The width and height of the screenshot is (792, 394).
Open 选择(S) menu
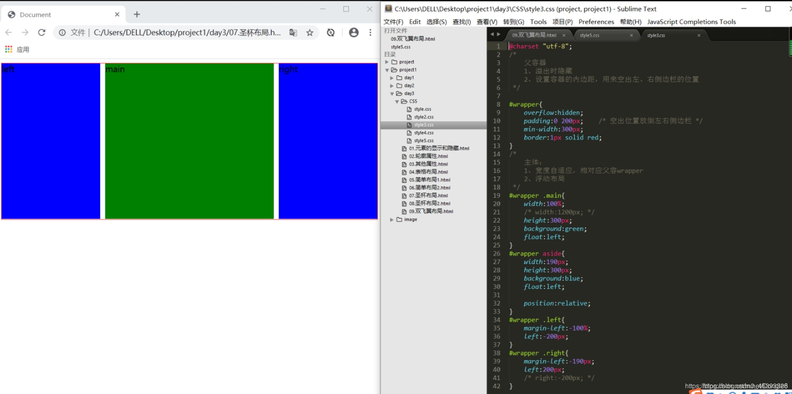coord(437,22)
